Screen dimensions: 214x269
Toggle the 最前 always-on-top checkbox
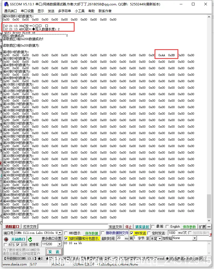tap(153, 227)
